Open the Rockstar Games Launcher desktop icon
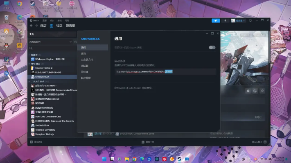Viewport: 291px width, 163px height. [20, 48]
